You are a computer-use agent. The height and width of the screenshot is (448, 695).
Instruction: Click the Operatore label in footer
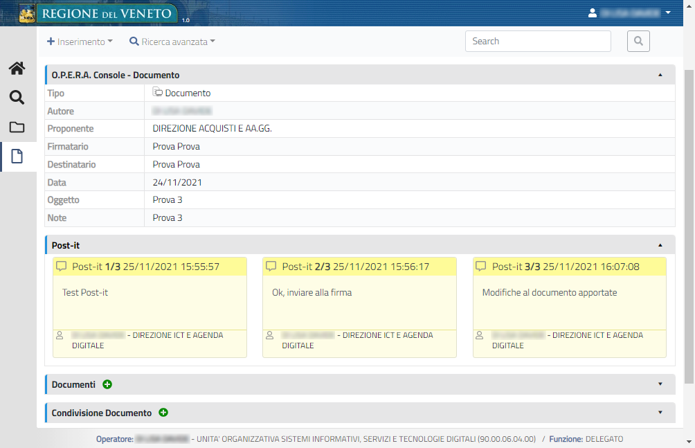[115, 439]
